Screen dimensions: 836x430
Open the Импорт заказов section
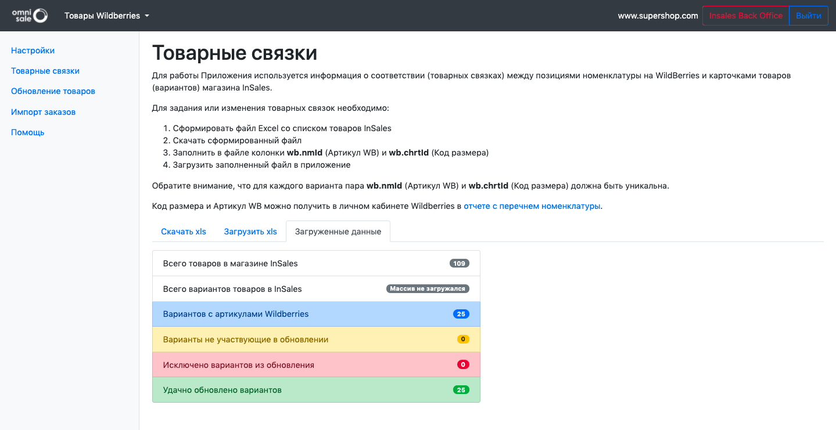[x=44, y=112]
